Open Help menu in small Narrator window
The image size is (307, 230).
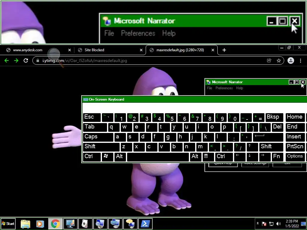[x=240, y=88]
